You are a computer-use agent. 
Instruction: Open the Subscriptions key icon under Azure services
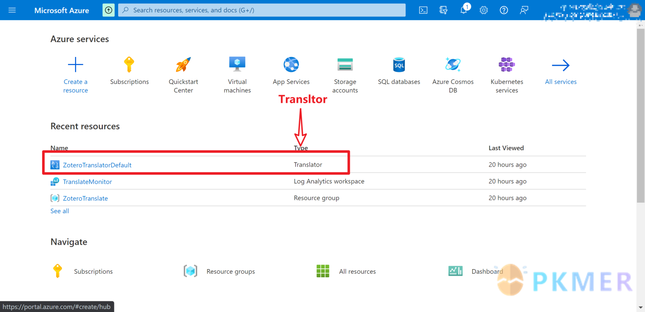point(129,65)
